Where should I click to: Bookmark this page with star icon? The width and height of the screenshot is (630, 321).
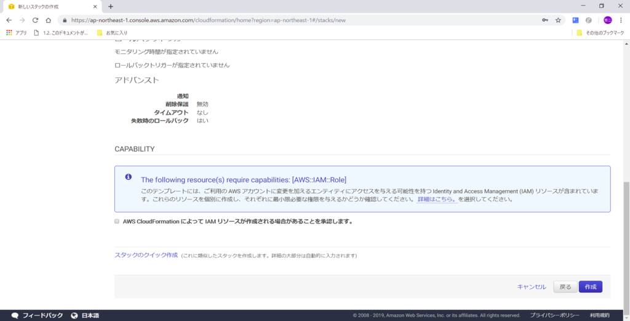(558, 20)
